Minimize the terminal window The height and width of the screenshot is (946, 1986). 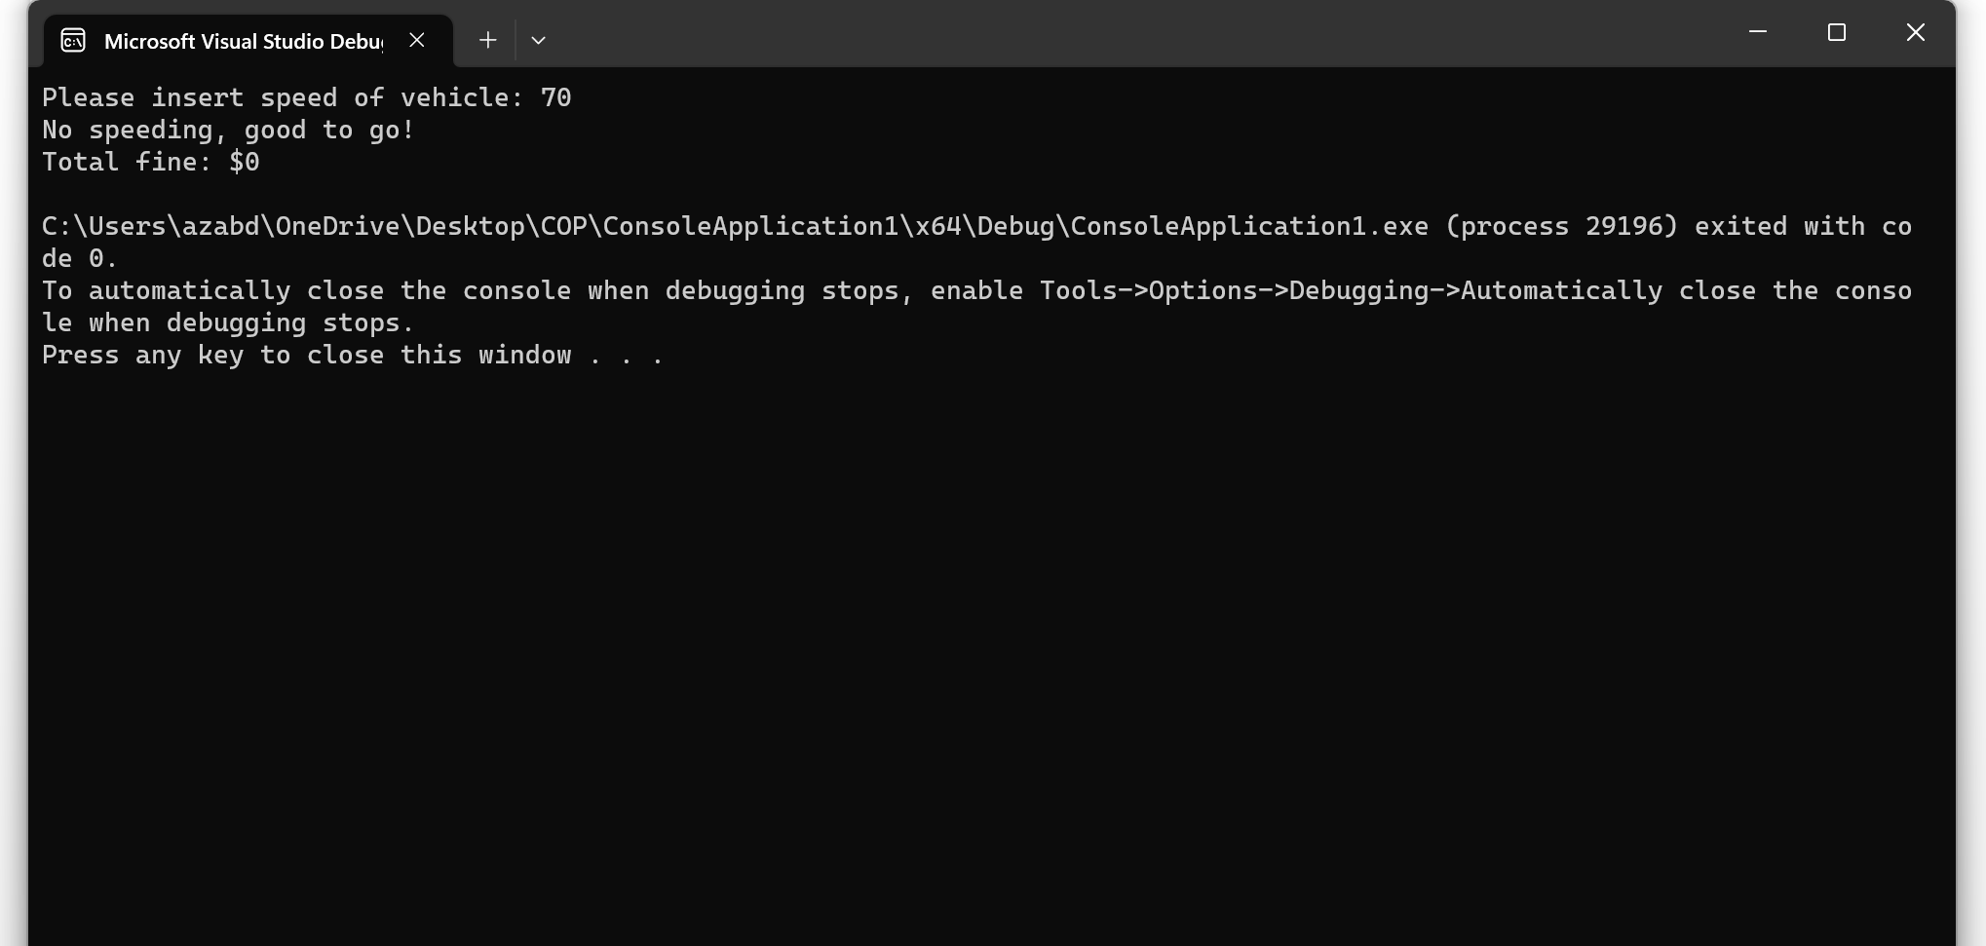(x=1757, y=32)
